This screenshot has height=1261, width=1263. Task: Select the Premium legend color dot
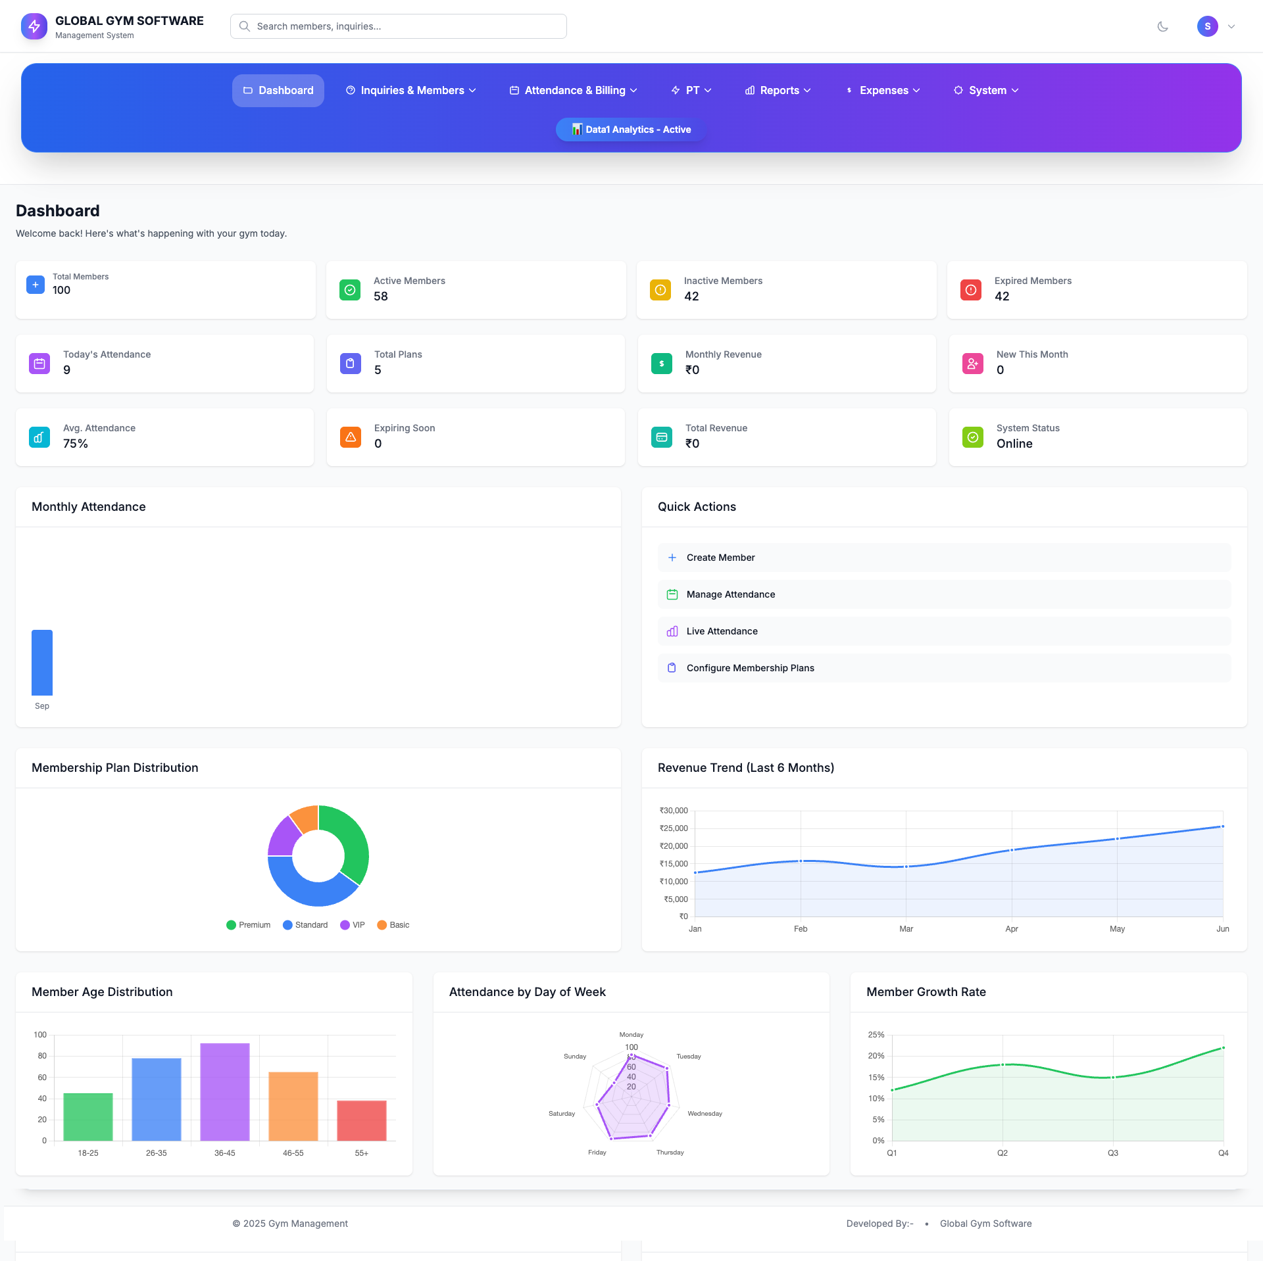click(230, 925)
